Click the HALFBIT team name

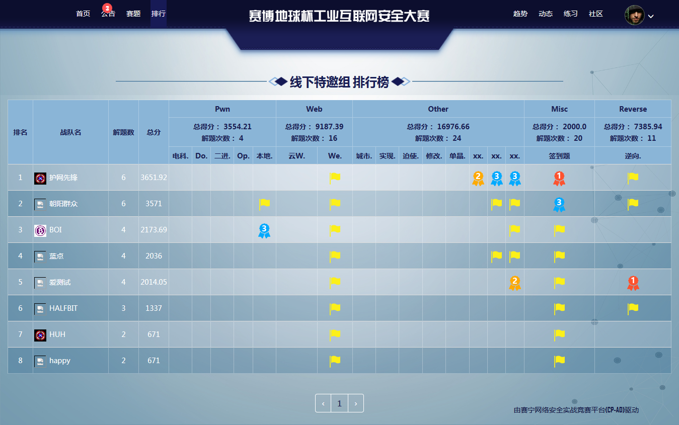pyautogui.click(x=63, y=308)
